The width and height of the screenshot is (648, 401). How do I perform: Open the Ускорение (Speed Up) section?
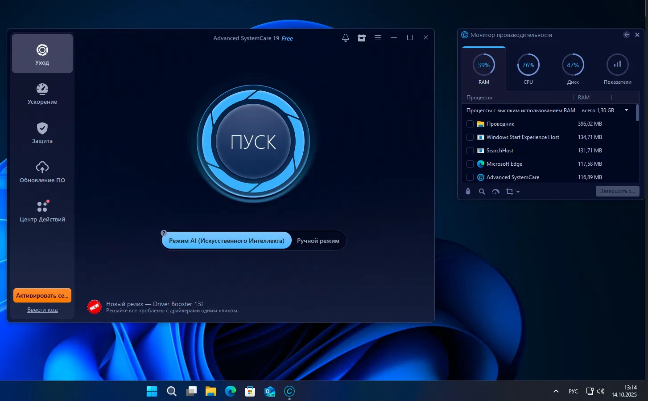click(x=42, y=94)
